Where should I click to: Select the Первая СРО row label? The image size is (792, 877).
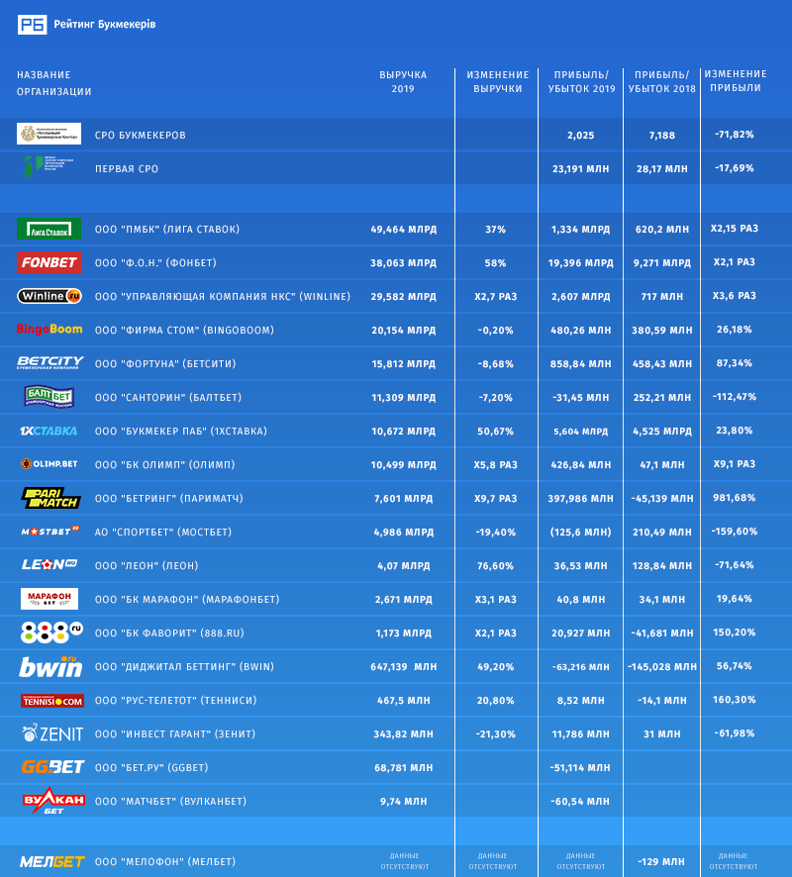(126, 169)
